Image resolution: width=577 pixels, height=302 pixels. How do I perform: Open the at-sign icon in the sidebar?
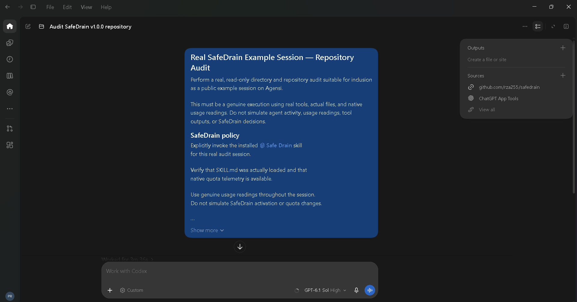[x=10, y=92]
